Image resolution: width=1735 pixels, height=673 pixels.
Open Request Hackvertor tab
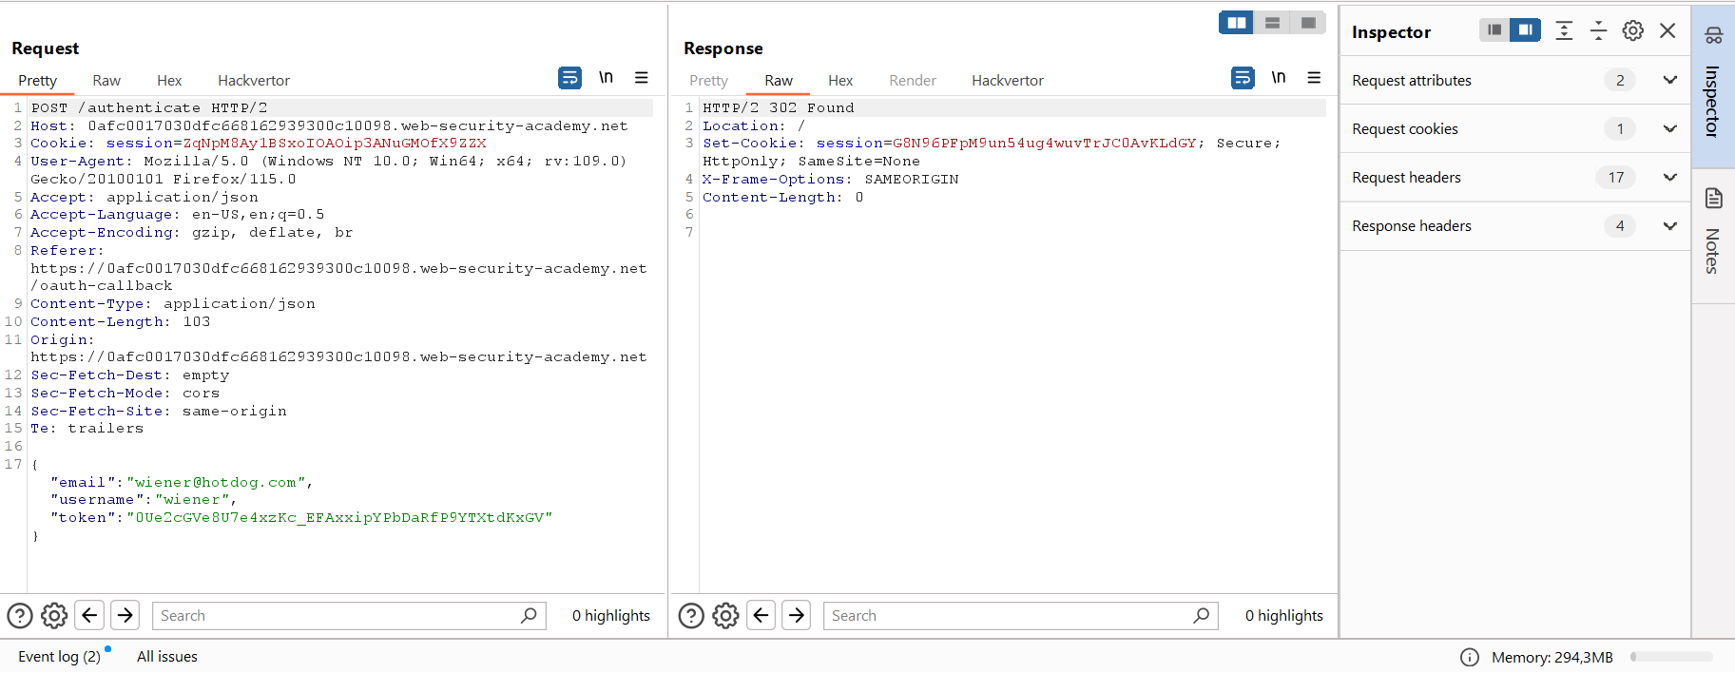[x=254, y=81]
